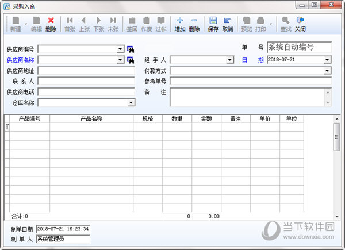Click the red X 删除 document icon
Image resolution: width=345 pixels, height=250 pixels.
tap(51, 24)
